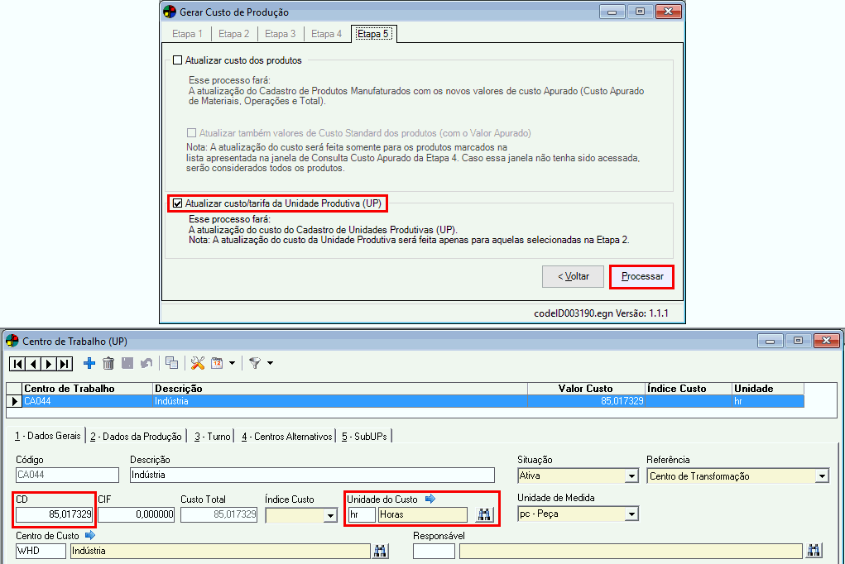Expand the Situação dropdown
This screenshot has width=845, height=564.
pos(631,476)
